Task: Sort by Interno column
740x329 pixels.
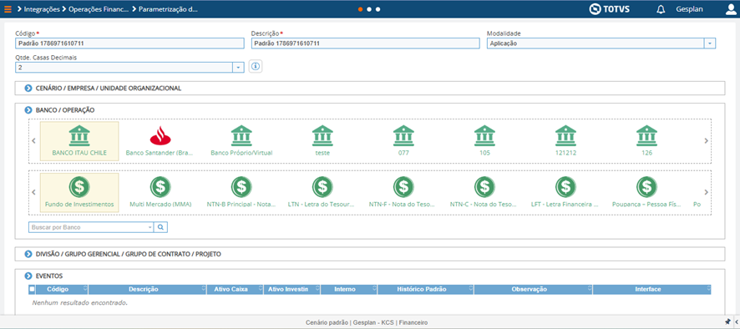Action: 348,290
